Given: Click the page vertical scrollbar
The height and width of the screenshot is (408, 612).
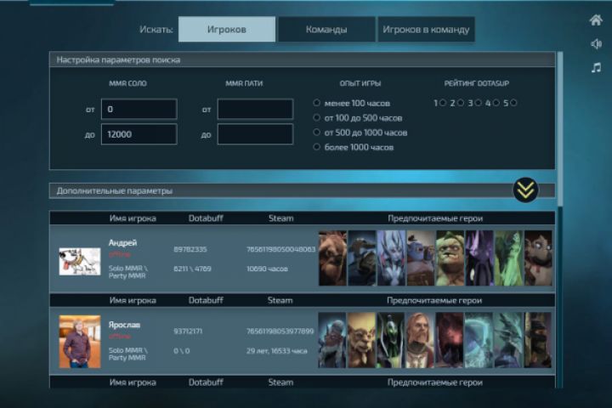Looking at the screenshot, I should pos(560,129).
